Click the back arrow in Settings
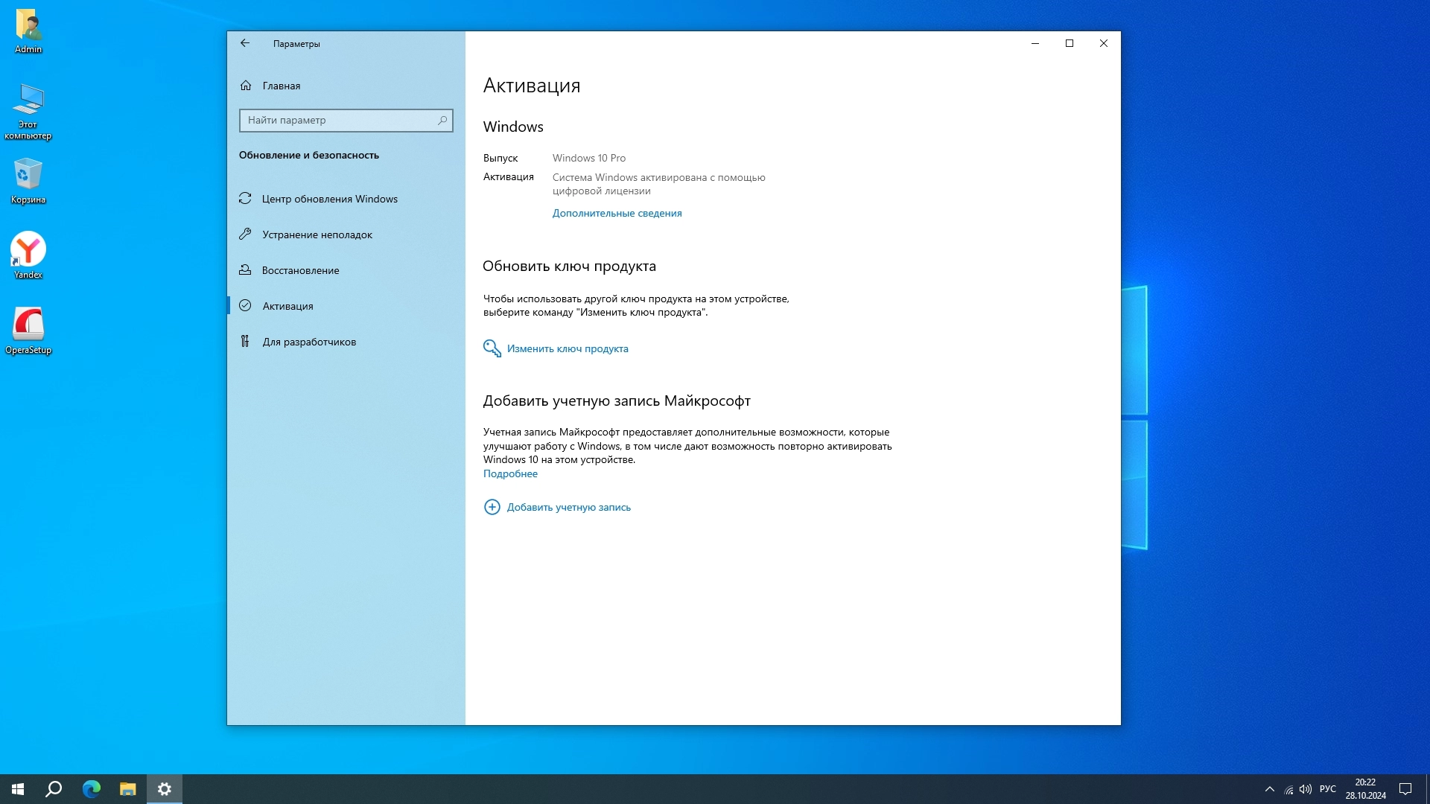 pos(245,43)
